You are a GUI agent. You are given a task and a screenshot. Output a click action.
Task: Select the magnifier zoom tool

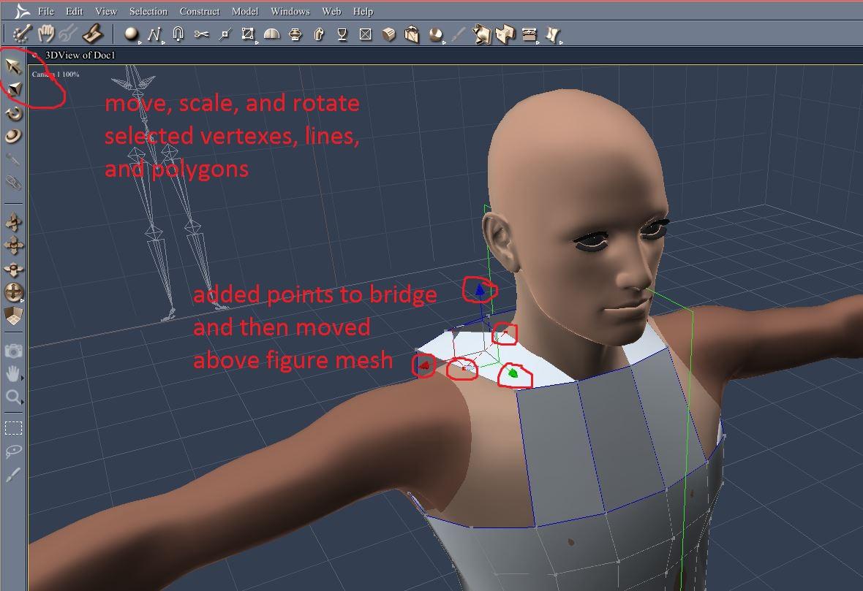point(13,397)
